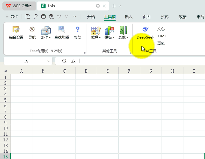Click the print icon in quick toolbar
This screenshot has width=205, height=159.
coord(43,17)
